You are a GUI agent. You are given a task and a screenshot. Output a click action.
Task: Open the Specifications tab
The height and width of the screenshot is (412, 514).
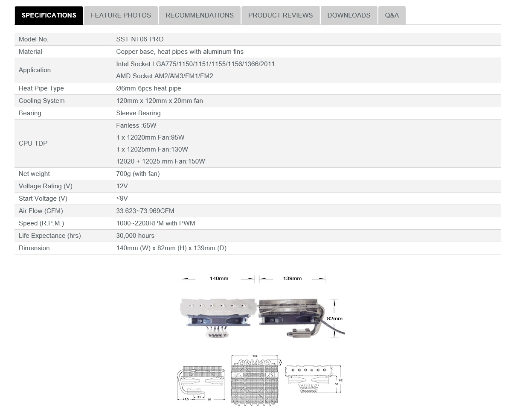[x=49, y=15]
